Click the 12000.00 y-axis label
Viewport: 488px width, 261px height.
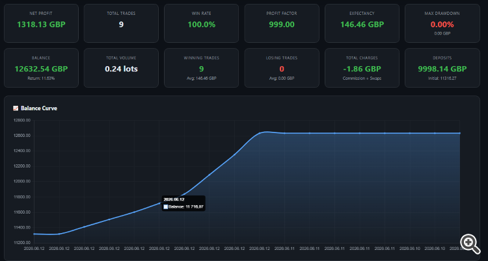click(21, 181)
